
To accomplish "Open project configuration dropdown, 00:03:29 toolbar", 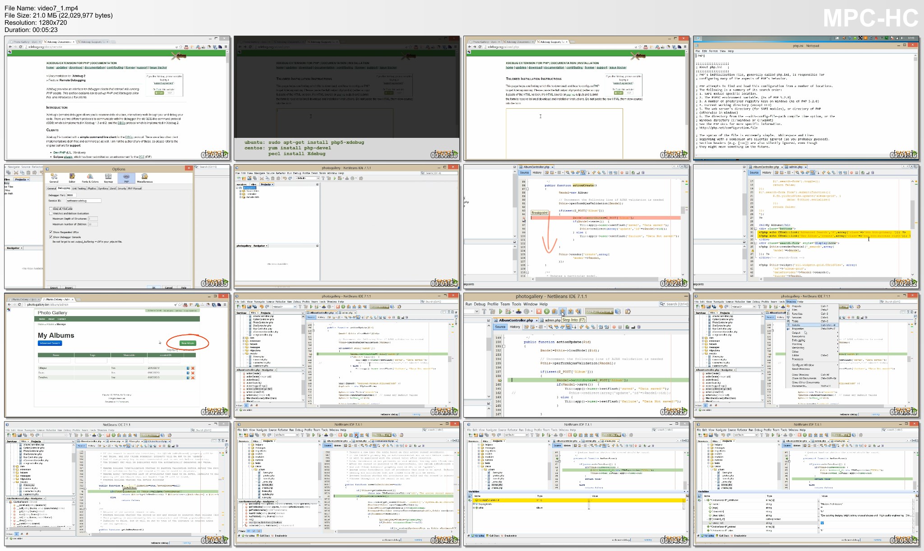I will pyautogui.click(x=477, y=311).
